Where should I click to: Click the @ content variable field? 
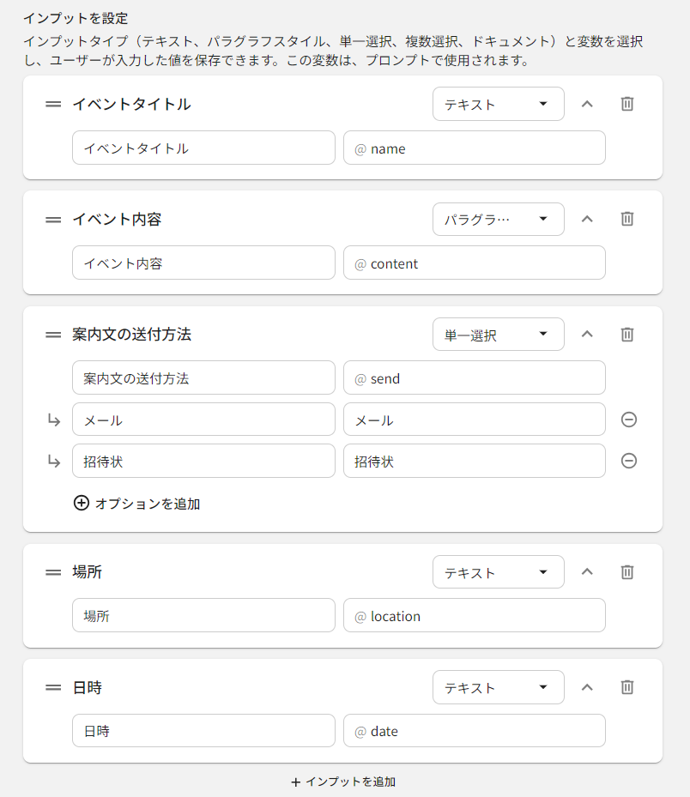(475, 263)
